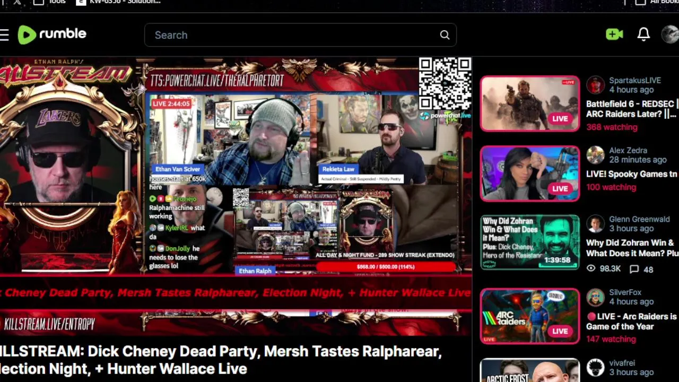Open Why Did Zohran Win thumbnail
The width and height of the screenshot is (679, 382).
[530, 242]
